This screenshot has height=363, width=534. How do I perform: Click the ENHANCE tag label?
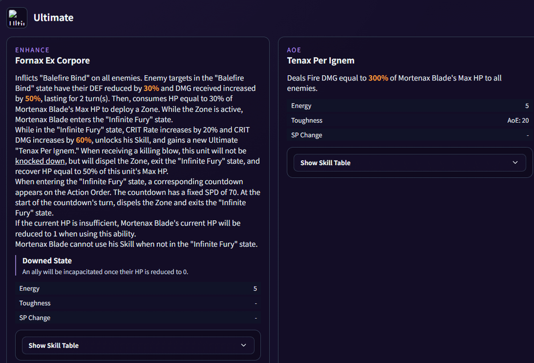[32, 50]
